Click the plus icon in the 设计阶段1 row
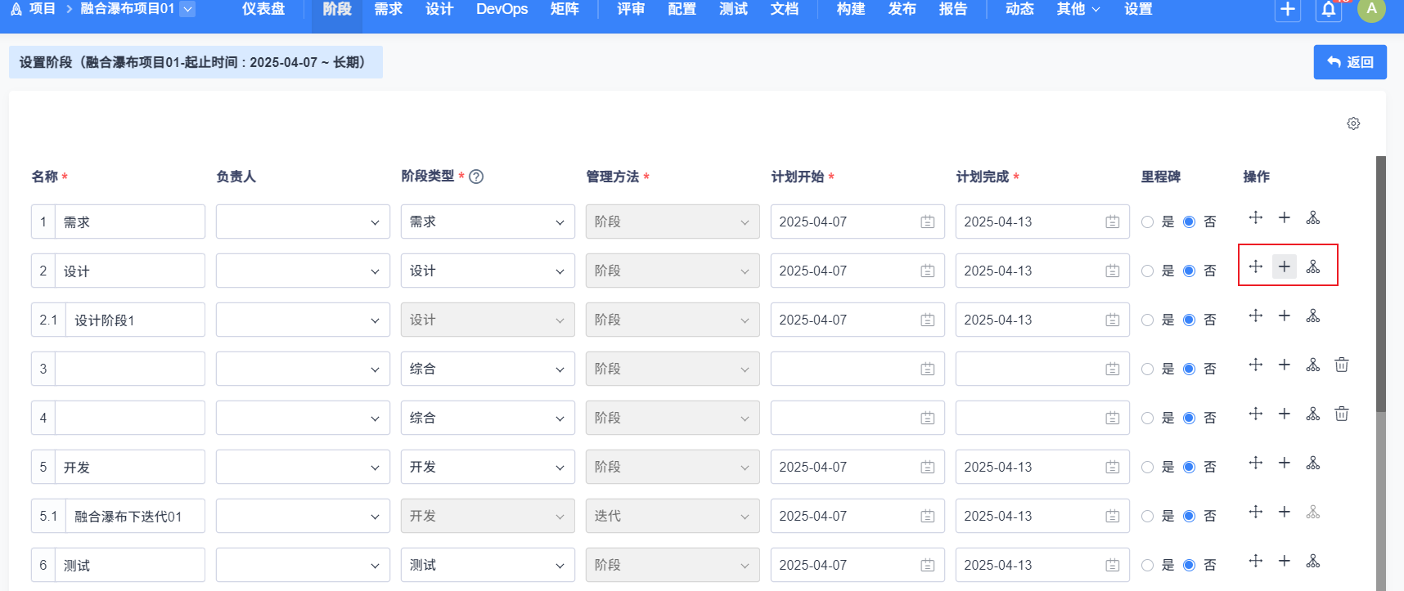Screen dimensions: 1404x591 point(1285,316)
